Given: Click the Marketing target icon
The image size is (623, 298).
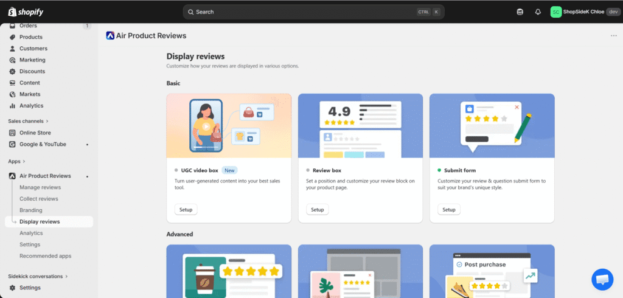Looking at the screenshot, I should (12, 60).
